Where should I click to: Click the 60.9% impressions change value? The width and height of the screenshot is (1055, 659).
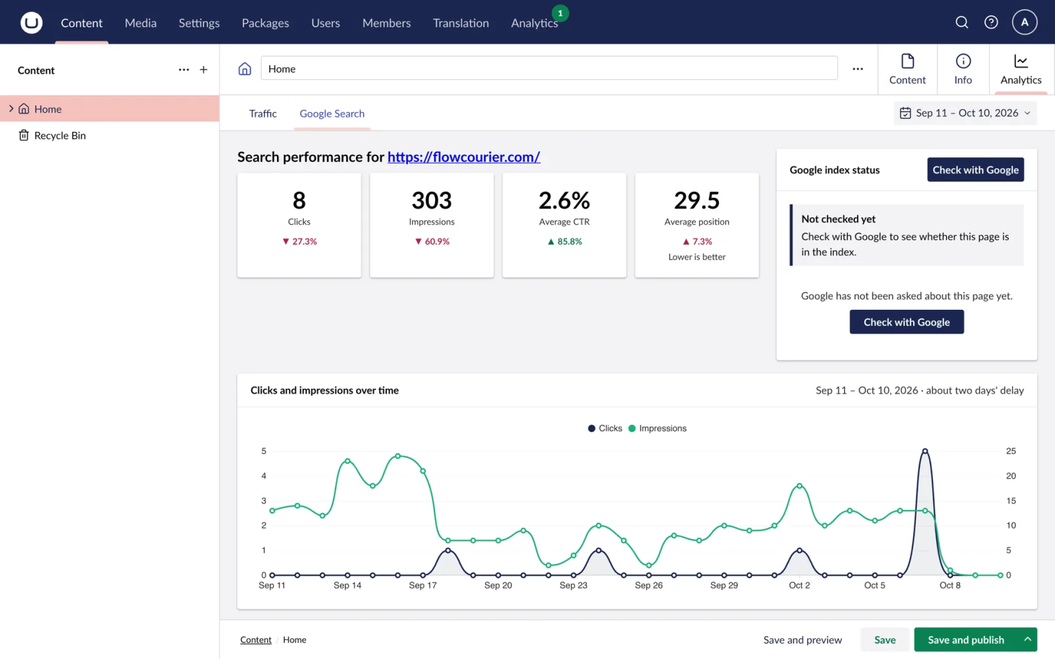(437, 242)
